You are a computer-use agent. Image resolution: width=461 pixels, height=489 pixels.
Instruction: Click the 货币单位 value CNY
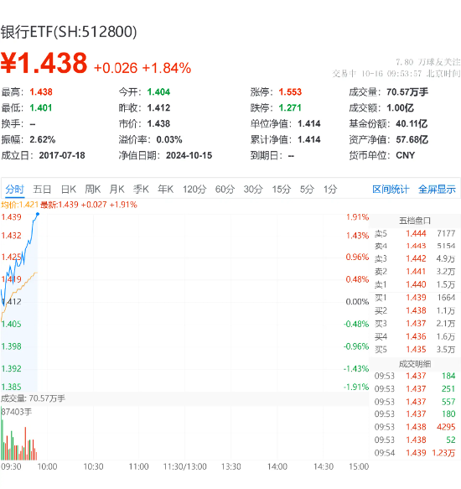(x=405, y=155)
